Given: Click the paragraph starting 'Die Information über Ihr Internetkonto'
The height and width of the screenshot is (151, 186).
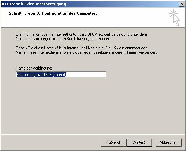Looking at the screenshot, I should coord(81,36).
